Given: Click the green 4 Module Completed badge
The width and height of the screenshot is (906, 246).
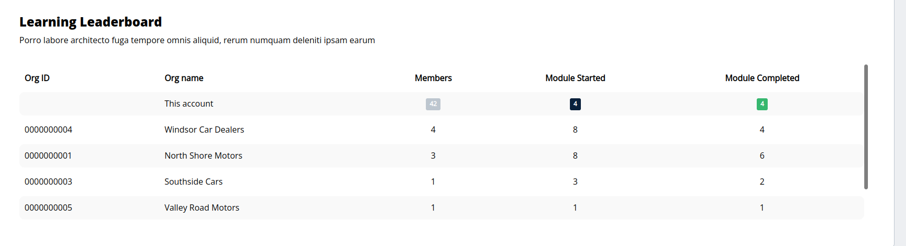Looking at the screenshot, I should 762,104.
